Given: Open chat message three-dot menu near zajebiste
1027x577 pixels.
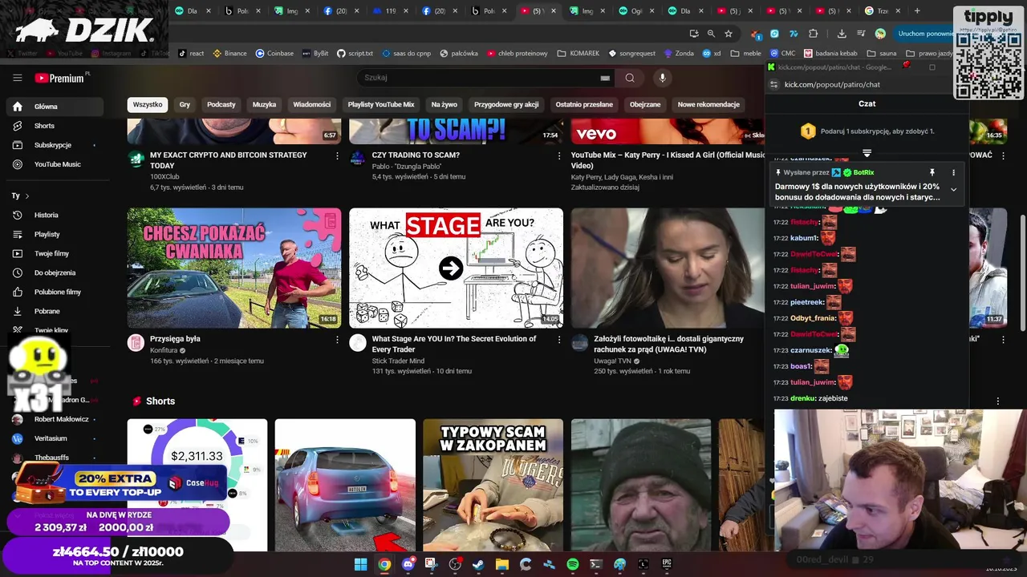Looking at the screenshot, I should click(998, 401).
